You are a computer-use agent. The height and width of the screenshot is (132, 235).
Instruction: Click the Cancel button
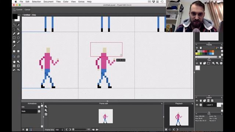27,10
